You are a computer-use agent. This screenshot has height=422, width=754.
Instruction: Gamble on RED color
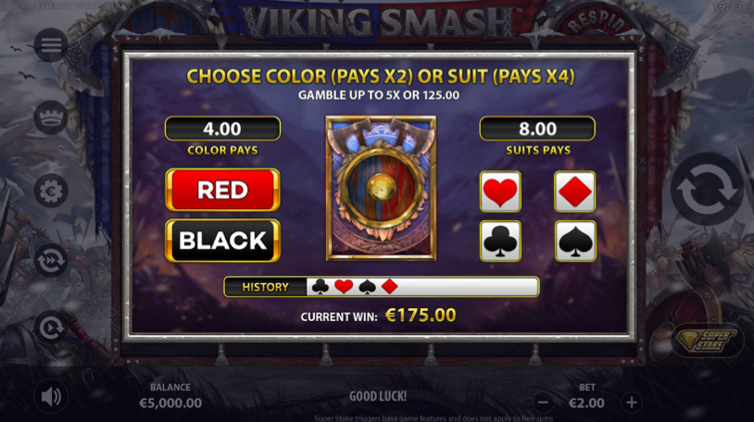(222, 190)
